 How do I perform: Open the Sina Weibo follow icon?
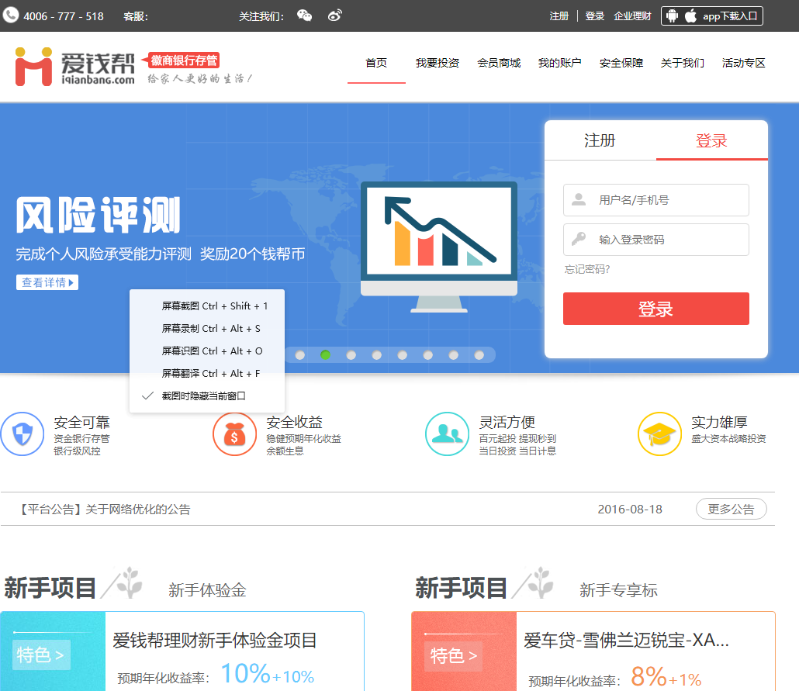335,15
